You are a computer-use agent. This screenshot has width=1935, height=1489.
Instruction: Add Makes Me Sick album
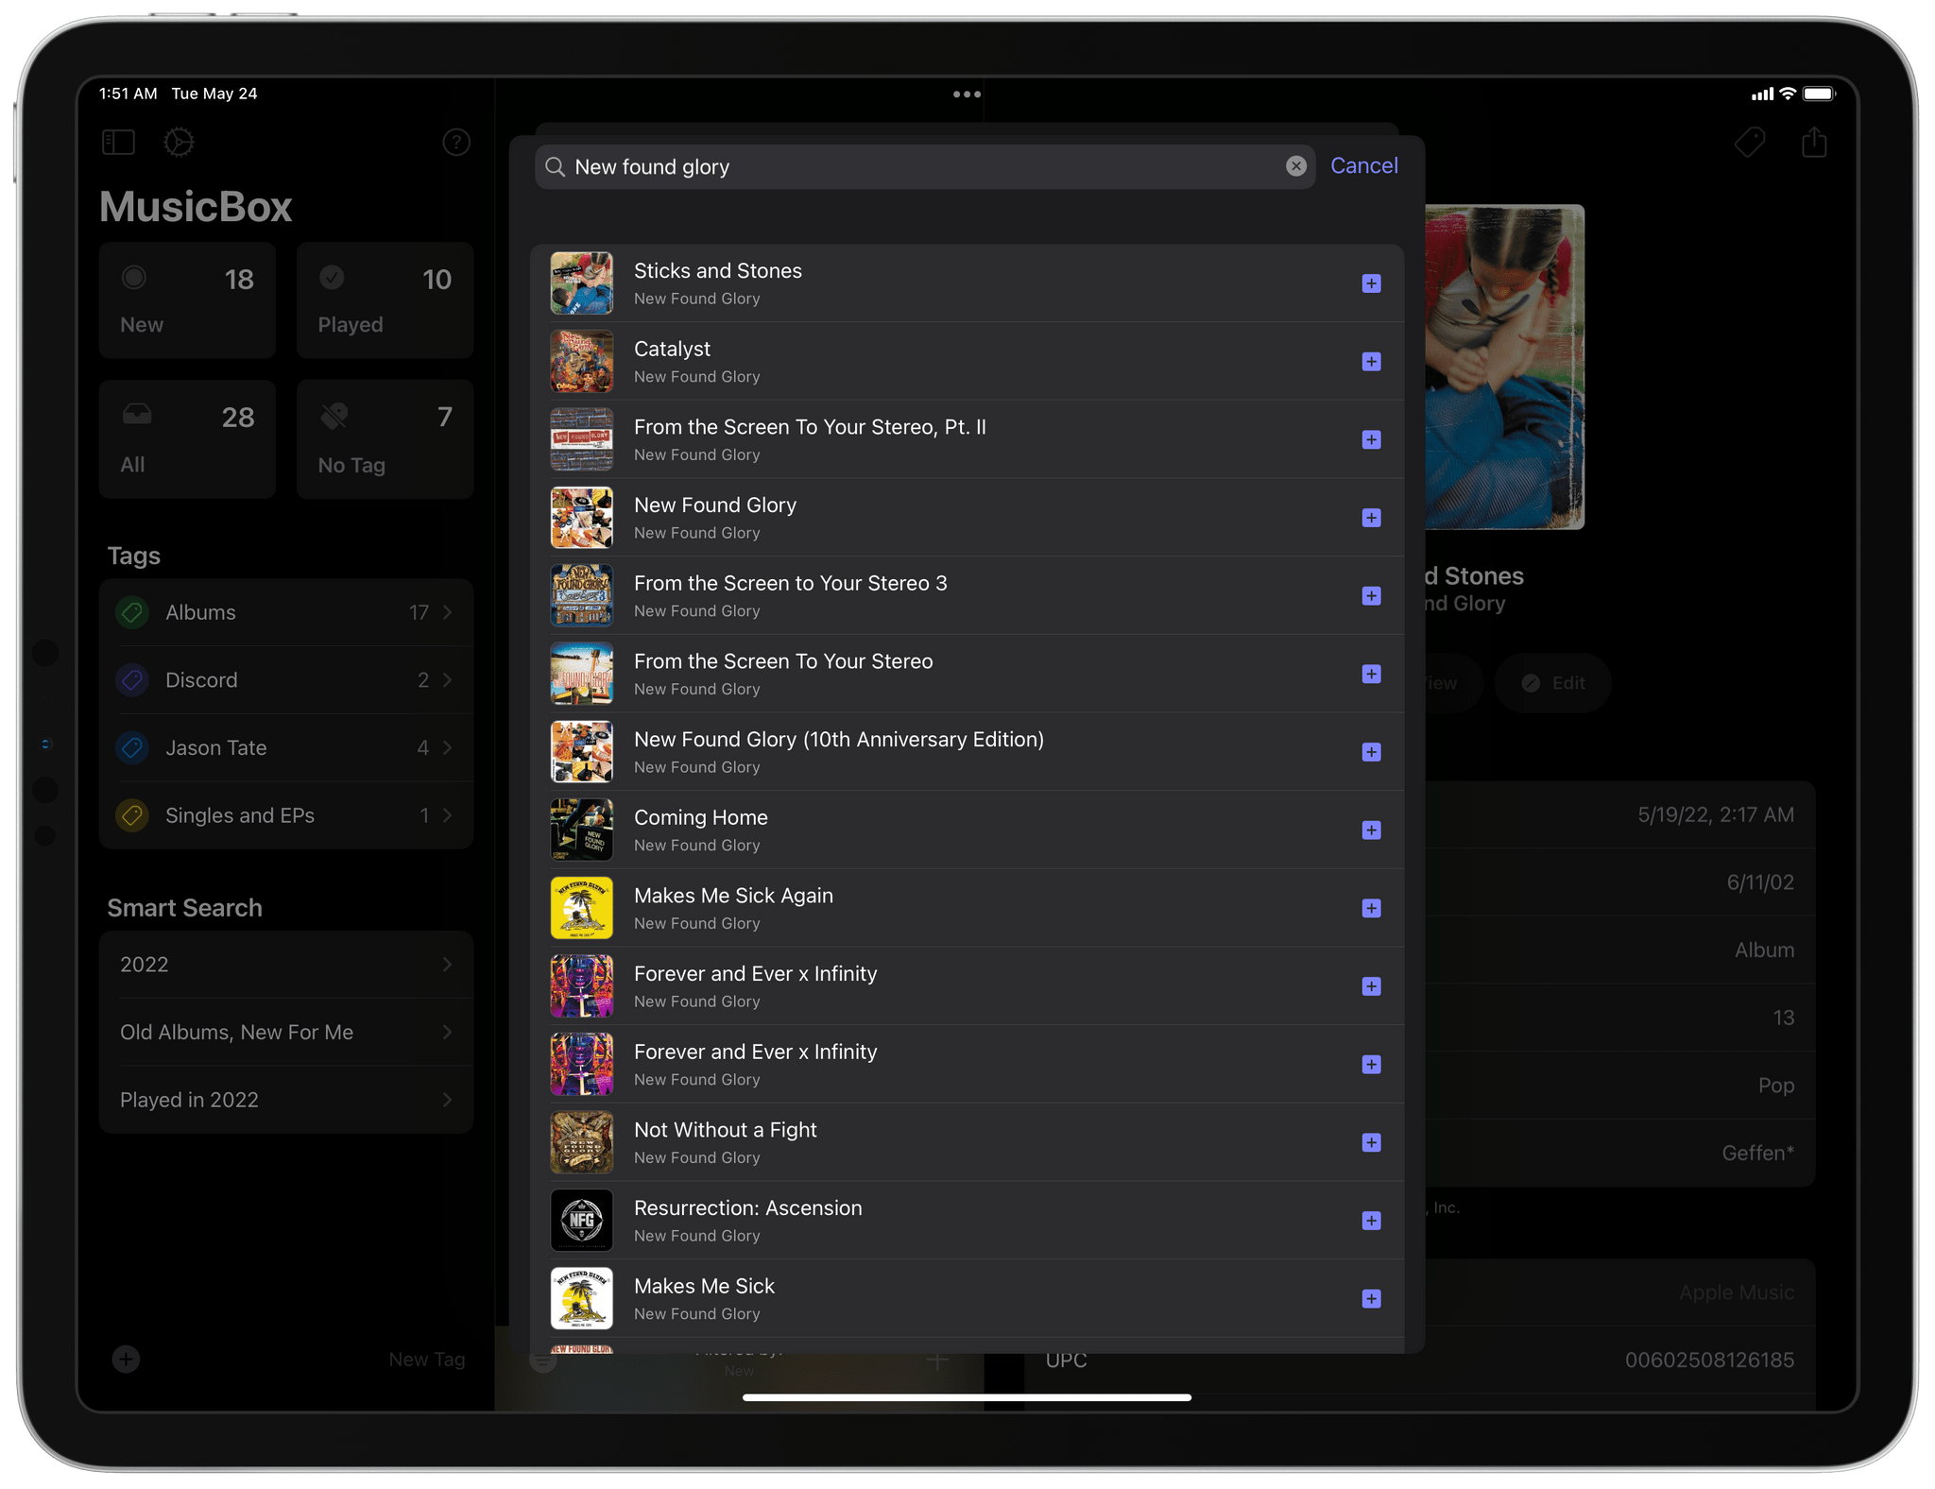1371,1299
